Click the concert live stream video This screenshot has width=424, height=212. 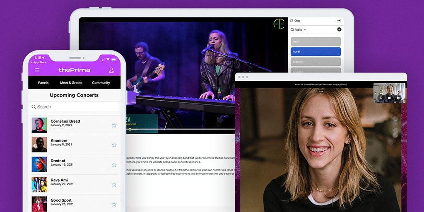click(183, 76)
